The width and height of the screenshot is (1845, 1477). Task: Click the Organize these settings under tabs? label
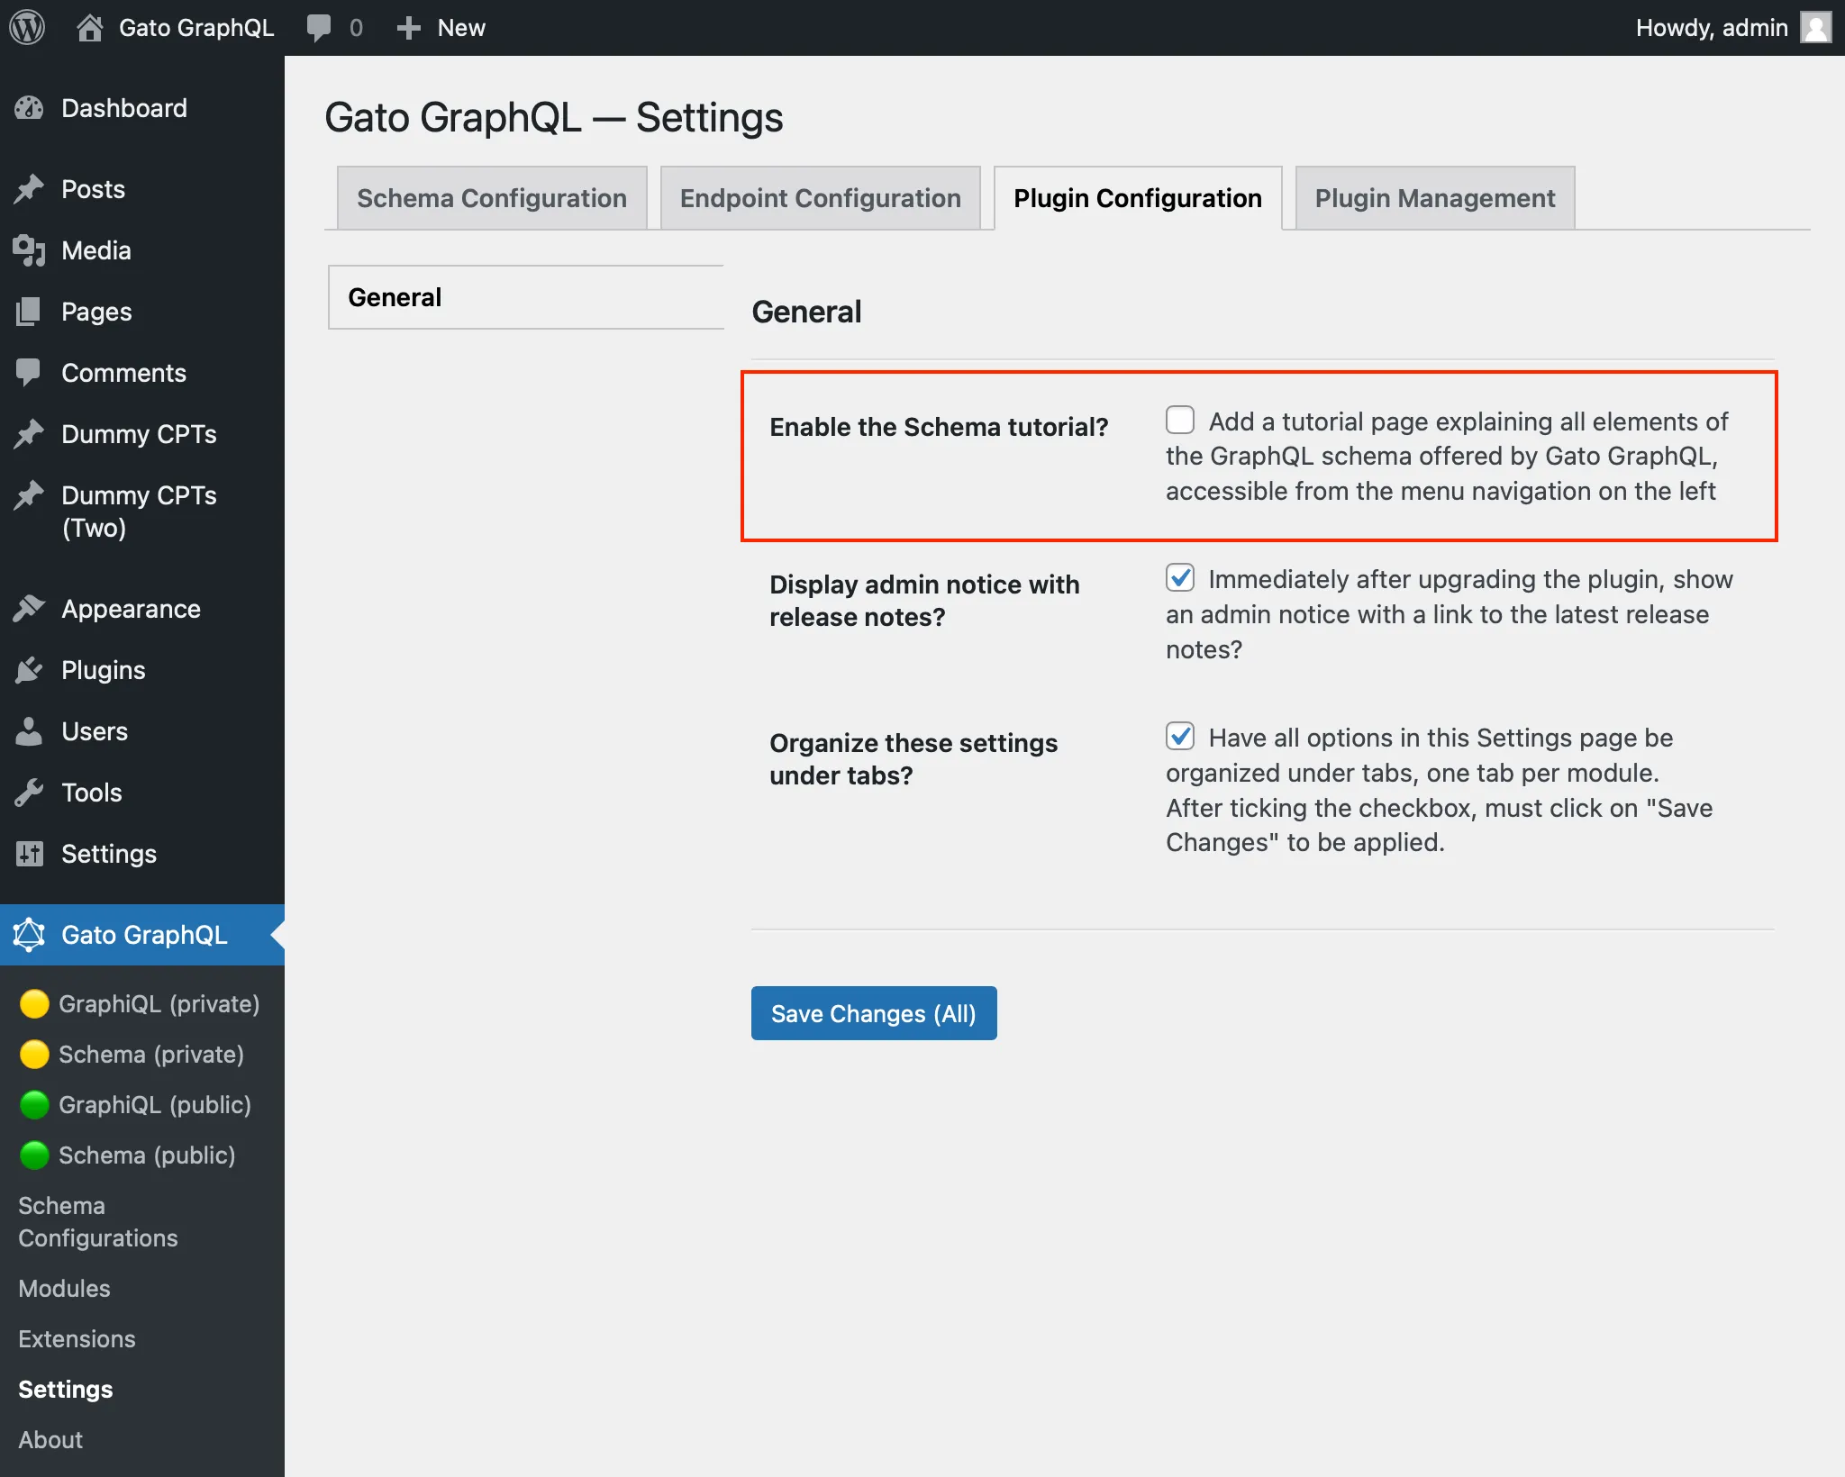(913, 759)
